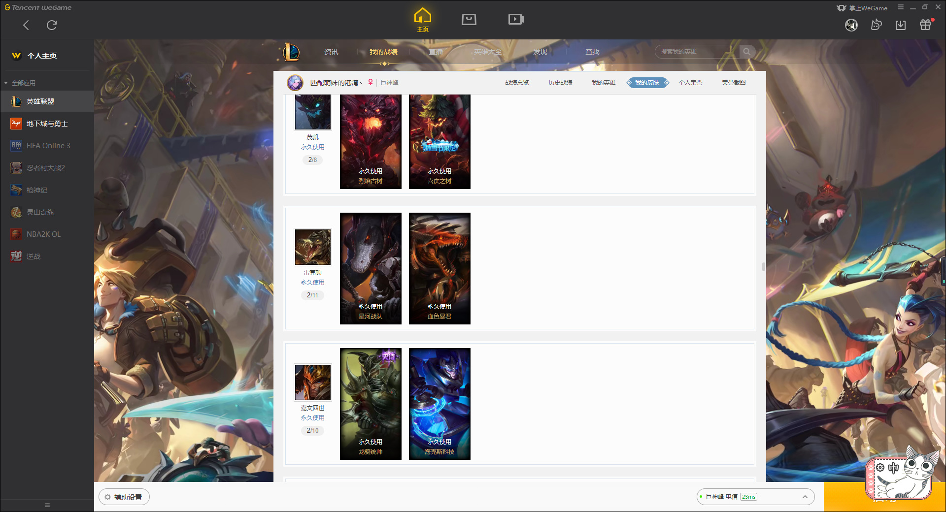Open the 海克斯科技 skin card
The width and height of the screenshot is (946, 512).
(439, 404)
